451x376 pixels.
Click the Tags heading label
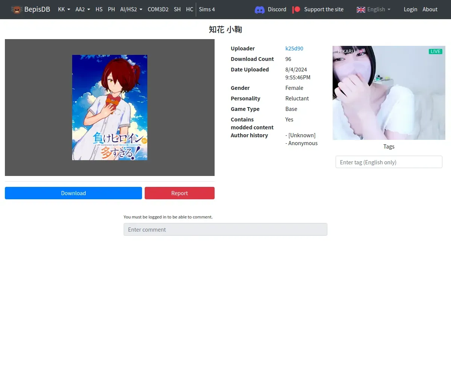(x=389, y=147)
